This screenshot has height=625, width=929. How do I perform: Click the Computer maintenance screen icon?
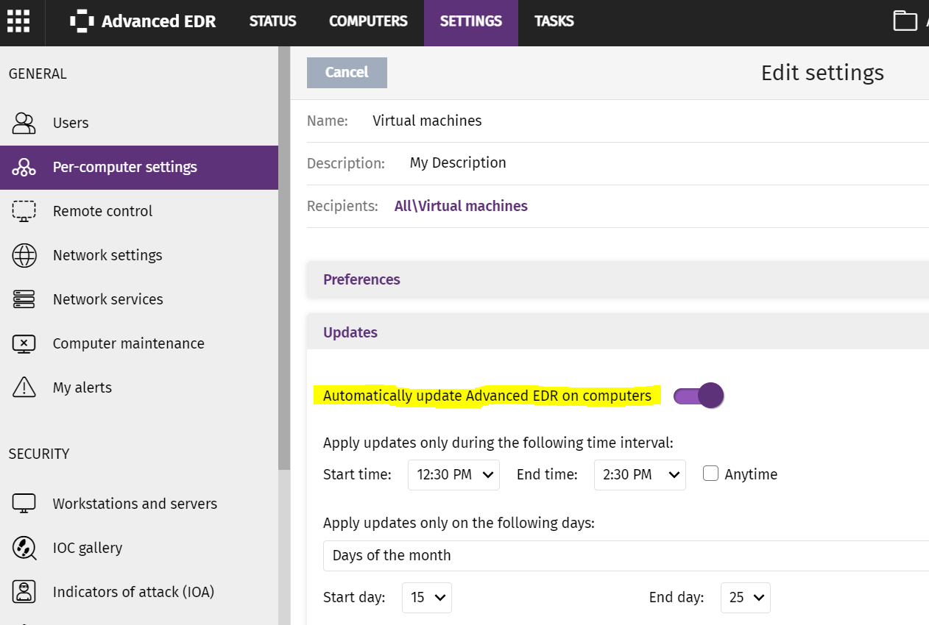click(x=24, y=343)
